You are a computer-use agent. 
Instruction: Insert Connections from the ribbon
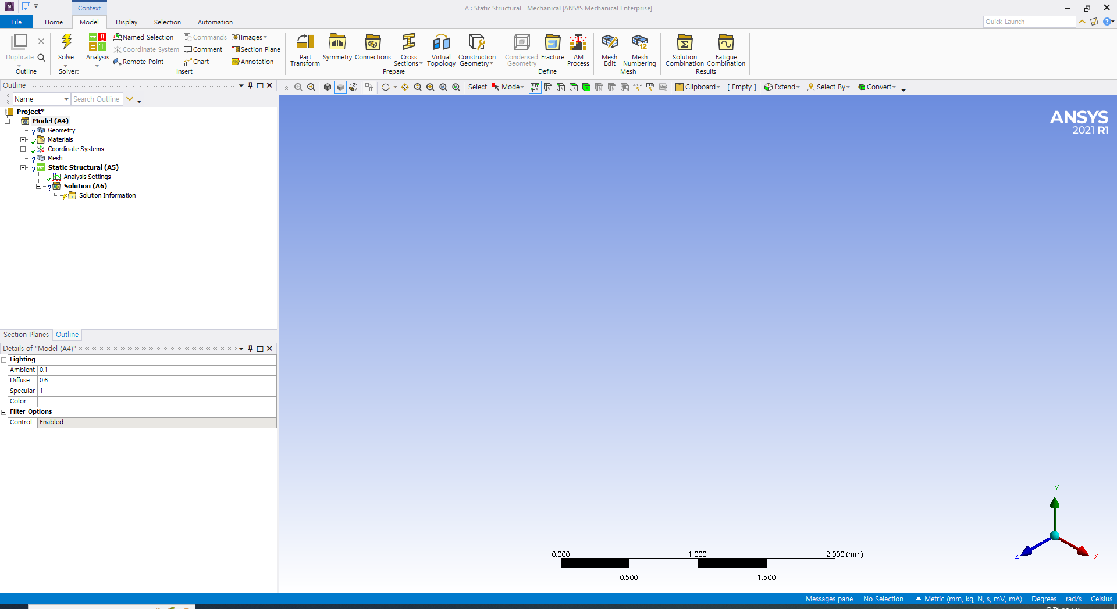click(373, 47)
